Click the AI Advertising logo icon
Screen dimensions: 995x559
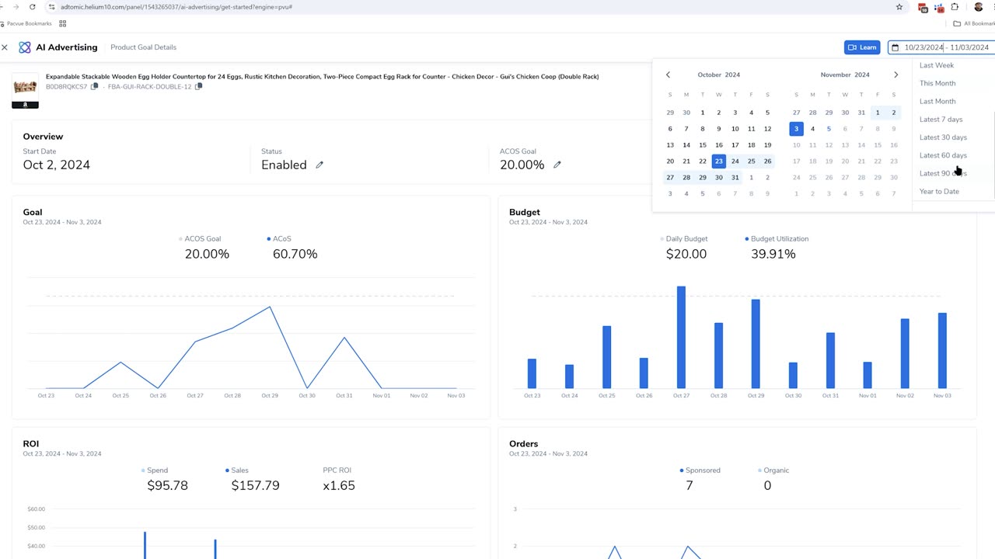click(x=25, y=47)
